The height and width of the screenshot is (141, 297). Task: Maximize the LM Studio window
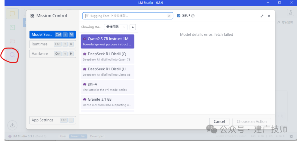(x=280, y=2)
